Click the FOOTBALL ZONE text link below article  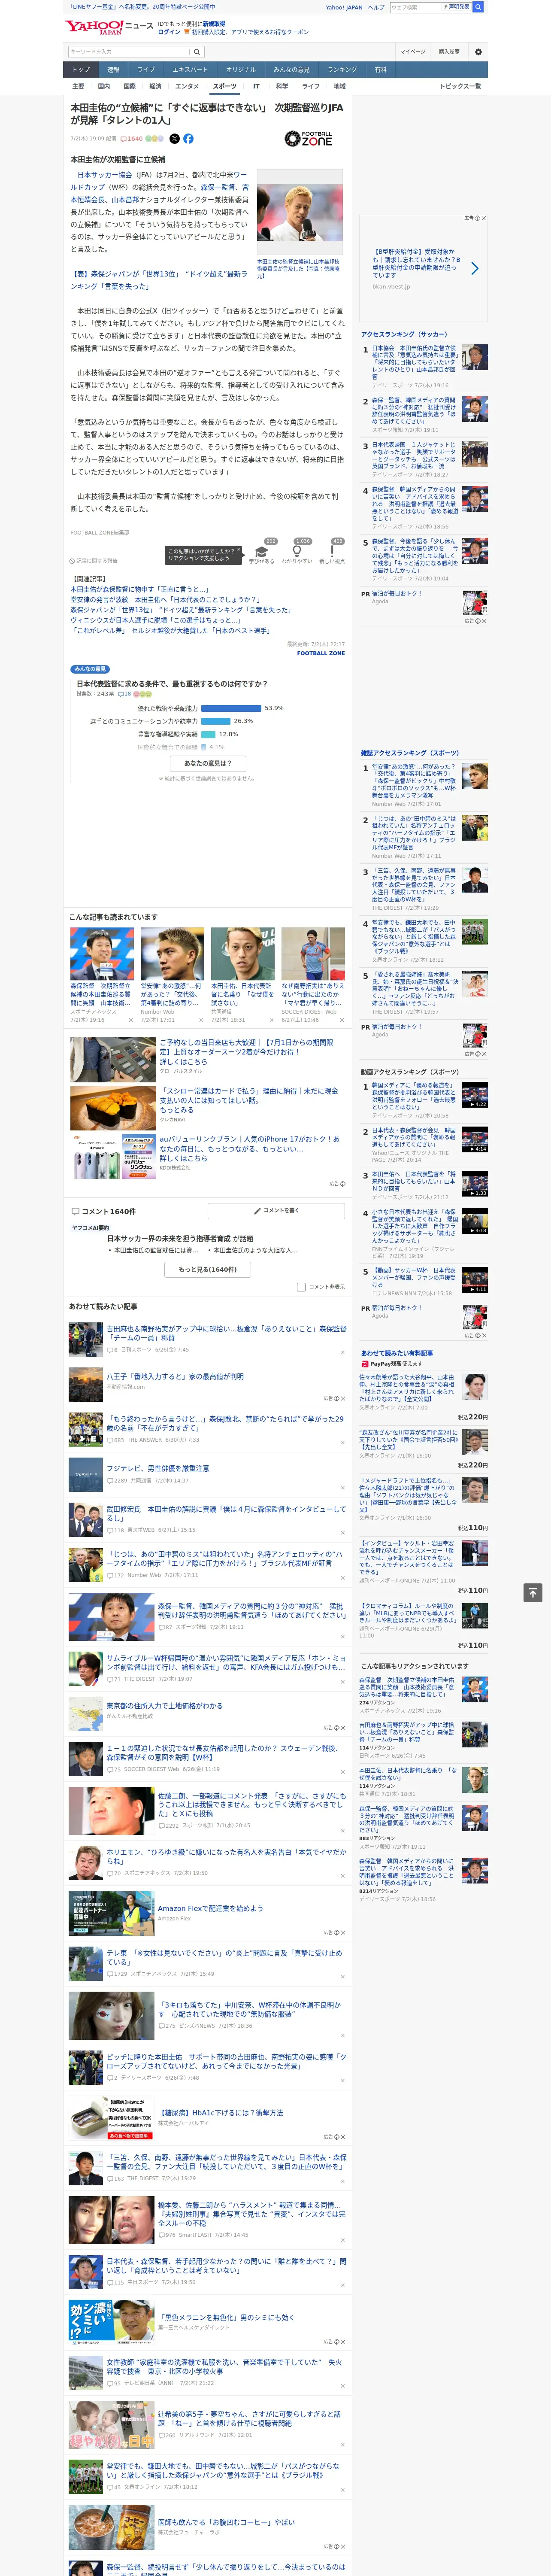click(320, 653)
